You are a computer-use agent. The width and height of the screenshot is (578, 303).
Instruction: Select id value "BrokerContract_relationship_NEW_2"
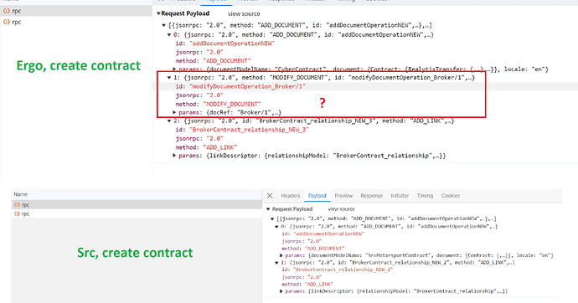click(x=343, y=270)
